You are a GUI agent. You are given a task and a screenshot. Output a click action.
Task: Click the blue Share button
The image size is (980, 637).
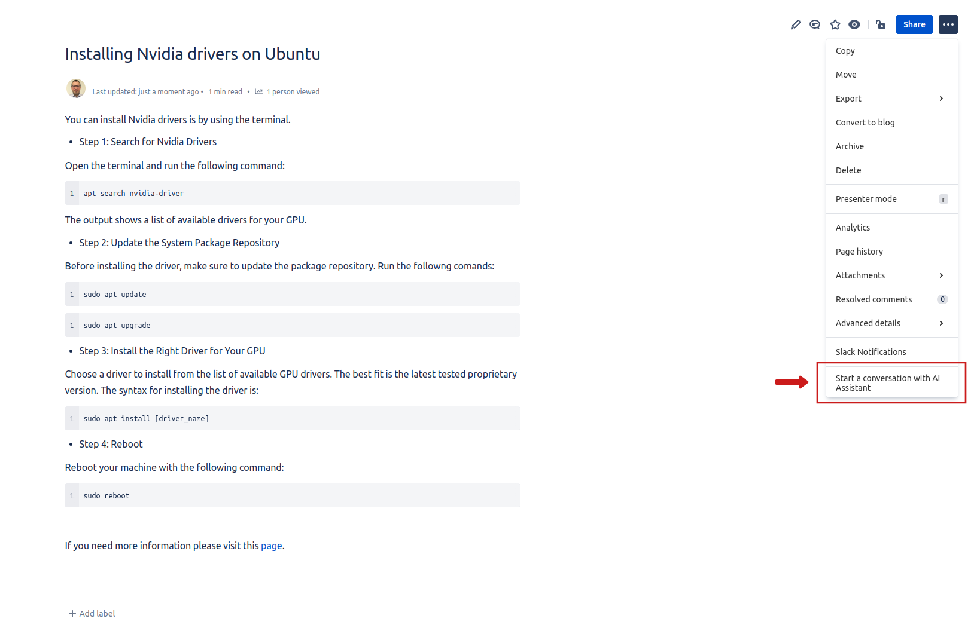pyautogui.click(x=914, y=24)
